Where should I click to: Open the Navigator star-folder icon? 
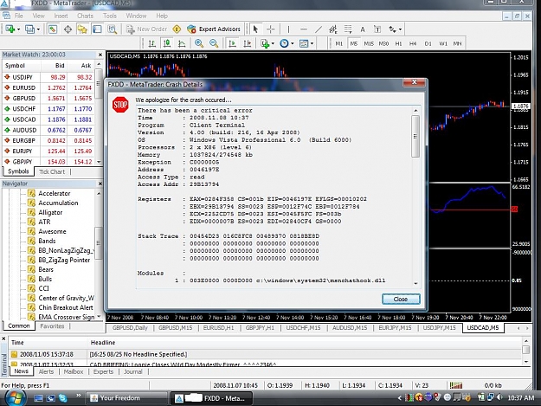[x=82, y=29]
